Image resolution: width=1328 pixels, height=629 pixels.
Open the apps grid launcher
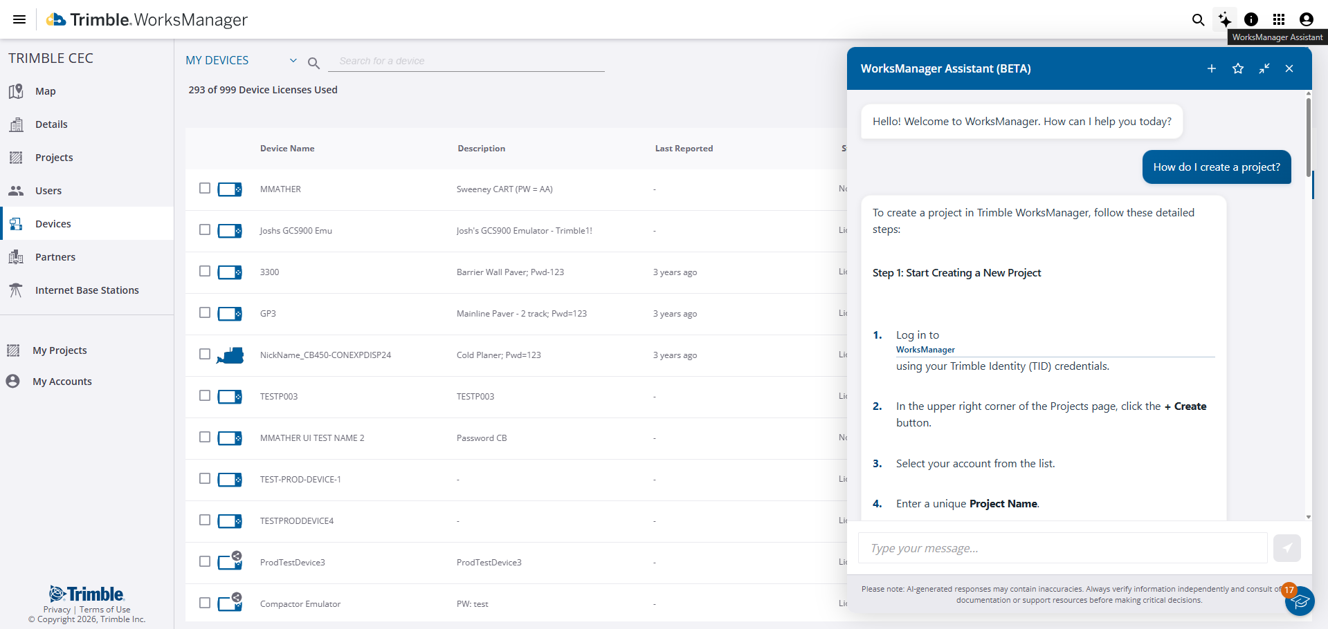coord(1279,19)
